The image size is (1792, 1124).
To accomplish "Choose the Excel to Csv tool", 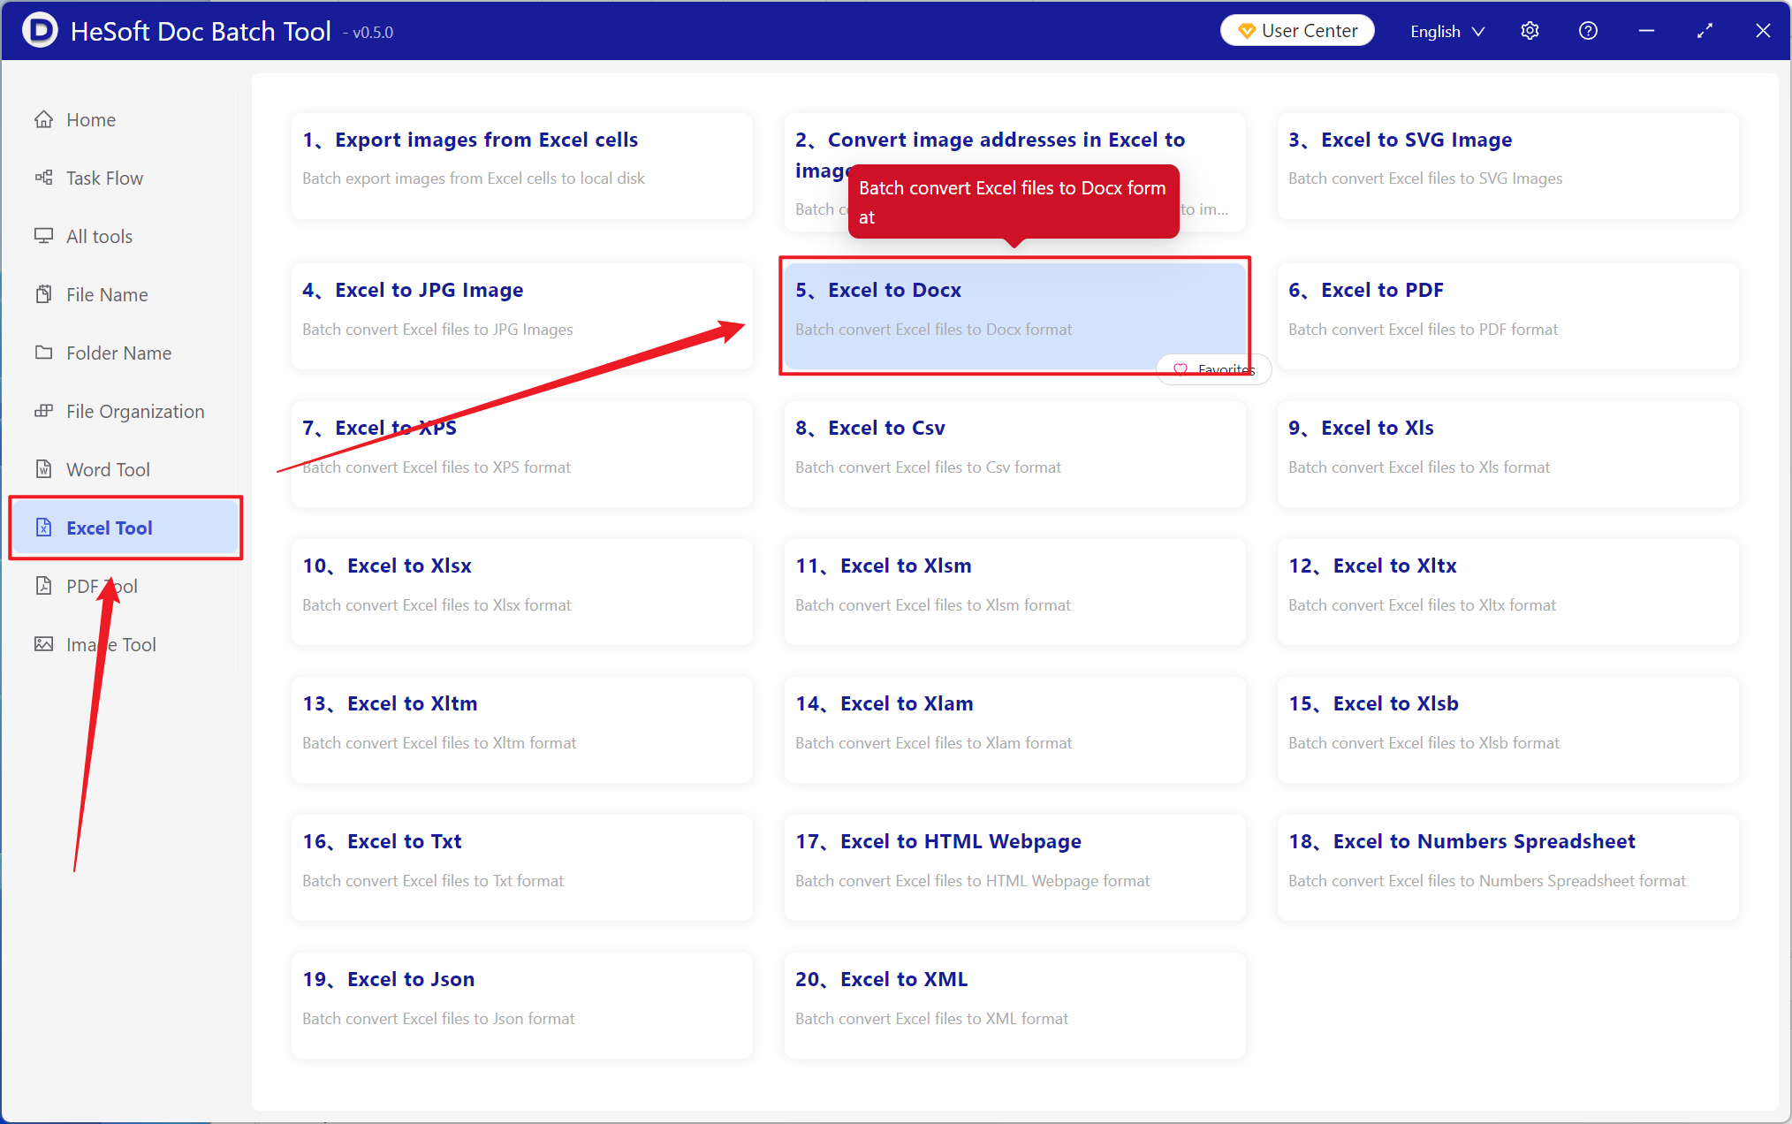I will coord(1014,454).
